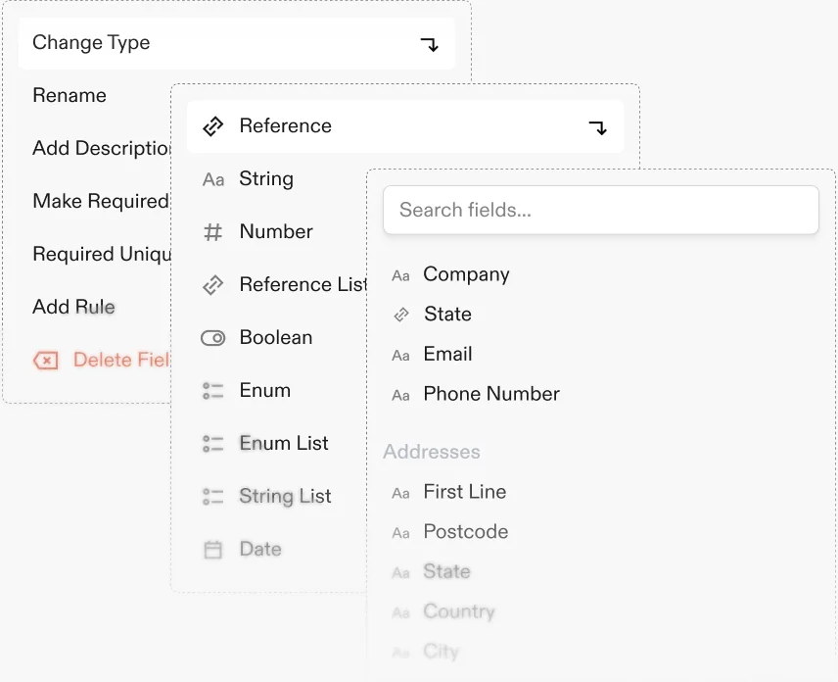
Task: Choose the Email field
Action: pos(447,355)
